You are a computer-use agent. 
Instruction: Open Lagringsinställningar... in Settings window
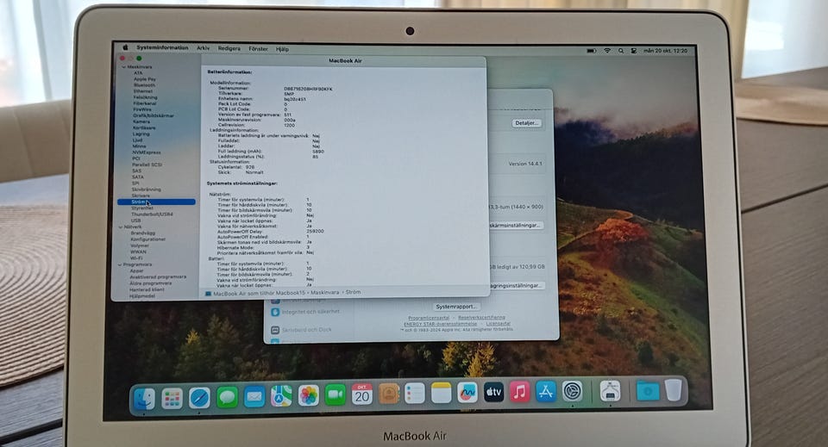[x=516, y=285]
